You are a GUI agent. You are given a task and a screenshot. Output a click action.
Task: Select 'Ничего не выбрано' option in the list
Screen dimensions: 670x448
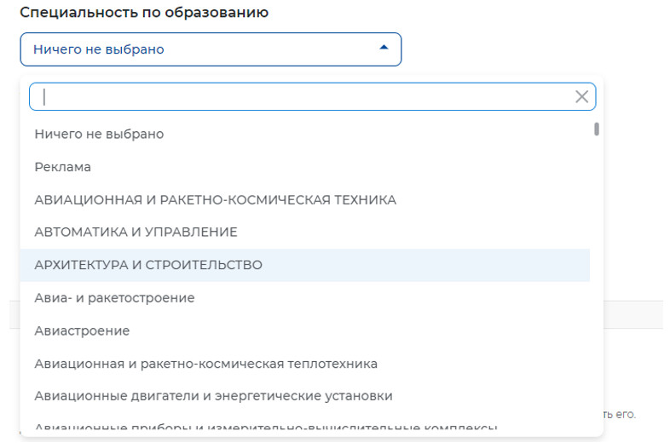pos(99,134)
